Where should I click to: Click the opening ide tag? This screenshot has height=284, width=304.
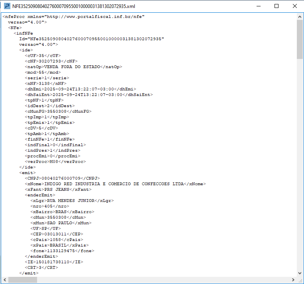(26, 50)
